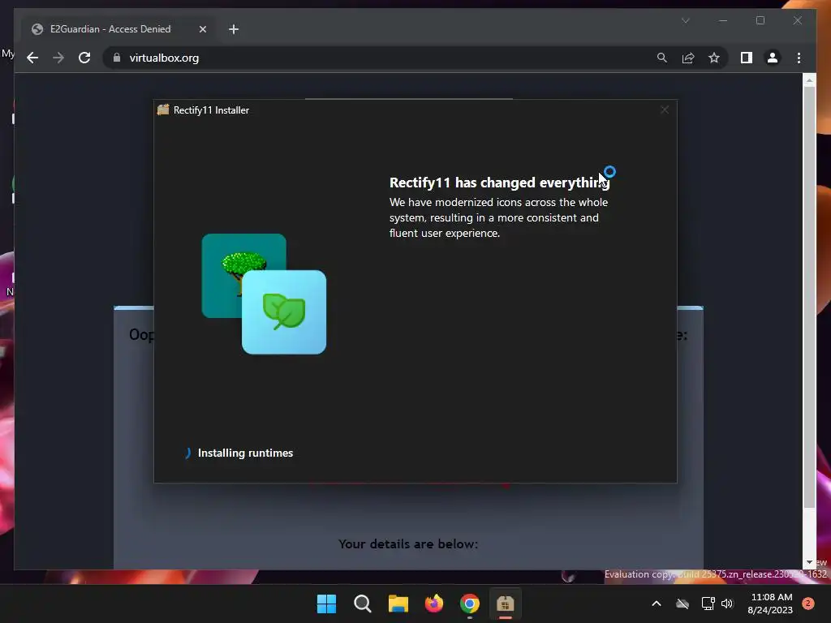Click the page vertical scrollbar thumb
Image resolution: width=831 pixels, height=623 pixels.
click(809, 297)
